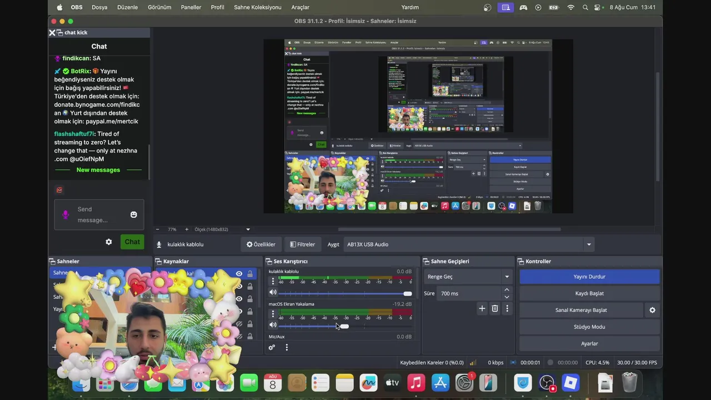Viewport: 711px width, 400px height.
Task: Remove the scene transition with trash icon
Action: click(x=495, y=308)
